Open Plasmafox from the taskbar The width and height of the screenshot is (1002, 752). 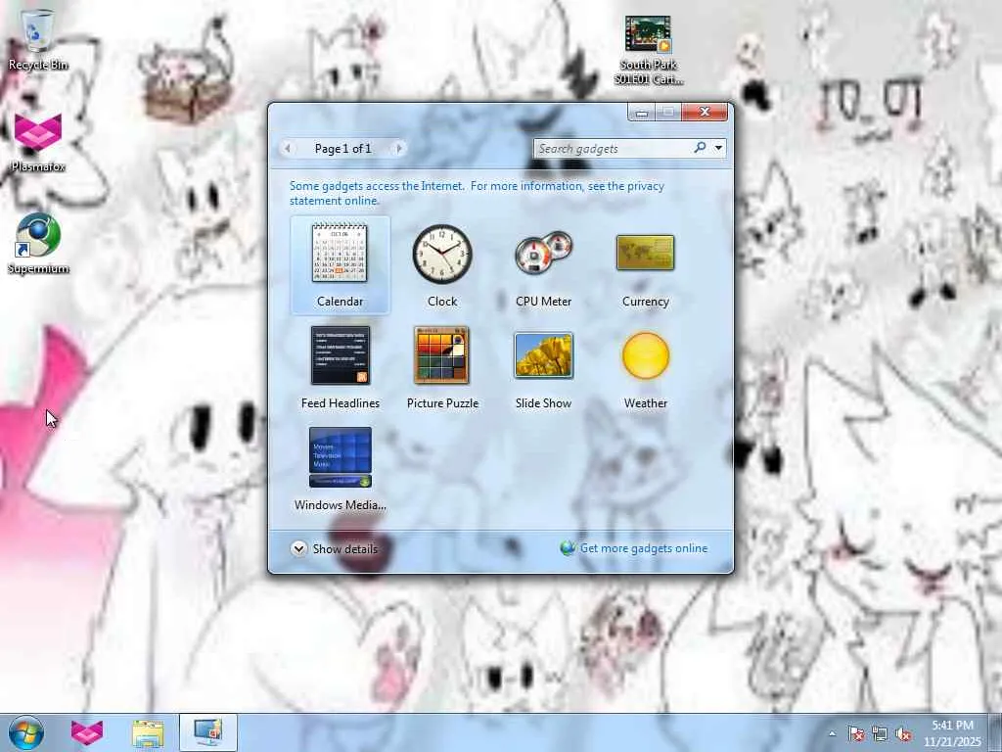[x=87, y=732]
